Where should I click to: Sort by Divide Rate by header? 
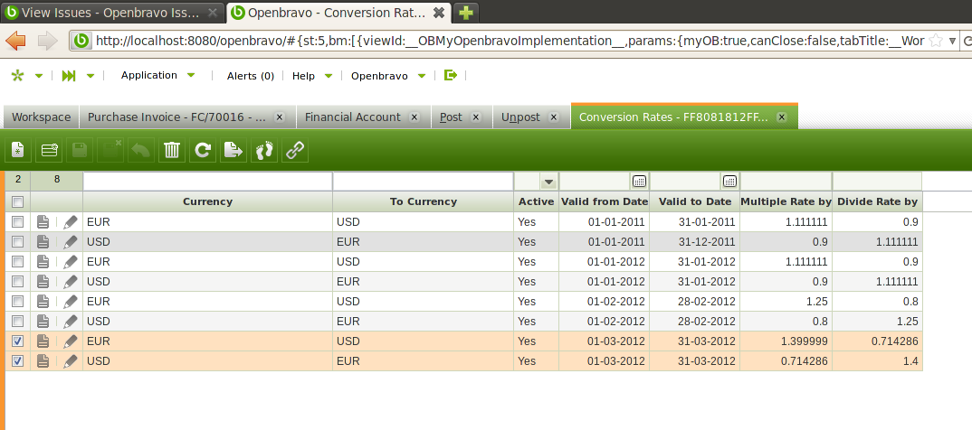877,201
